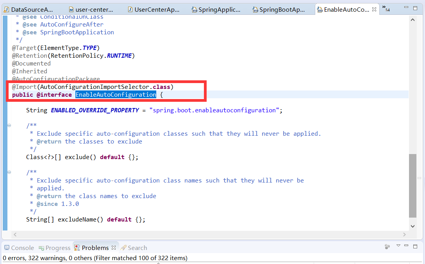The image size is (425, 264).
Task: Open the Console view tab
Action: click(19, 248)
